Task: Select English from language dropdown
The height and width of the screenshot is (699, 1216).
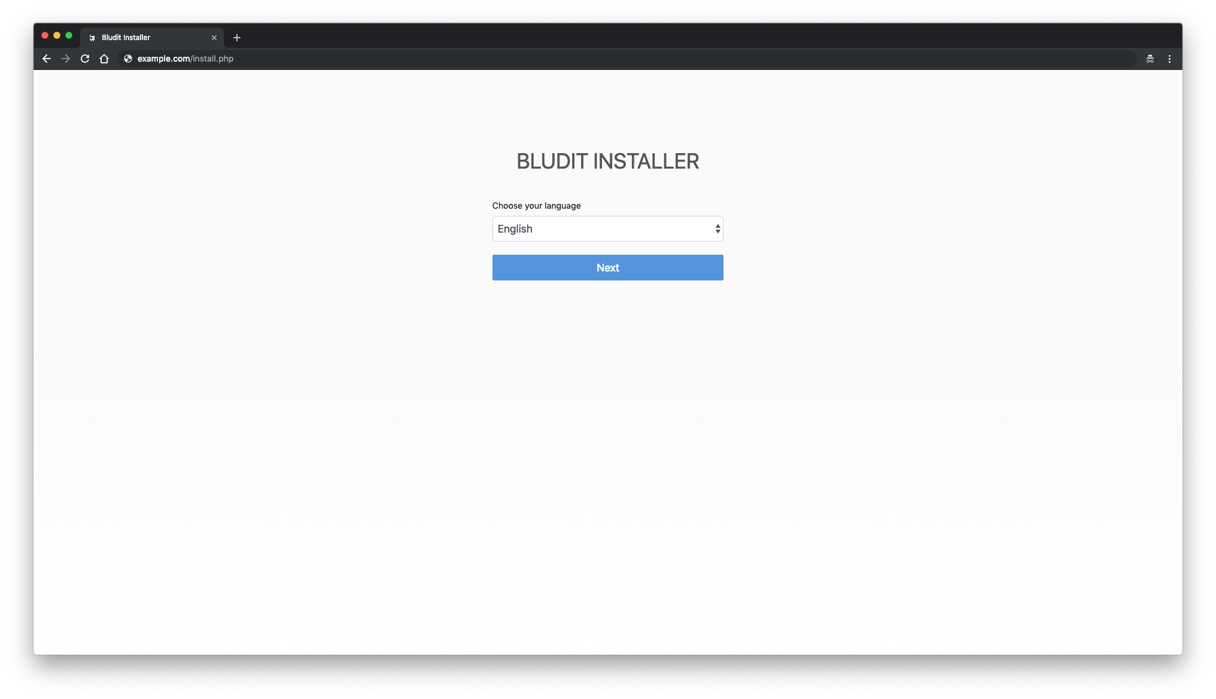Action: click(x=607, y=228)
